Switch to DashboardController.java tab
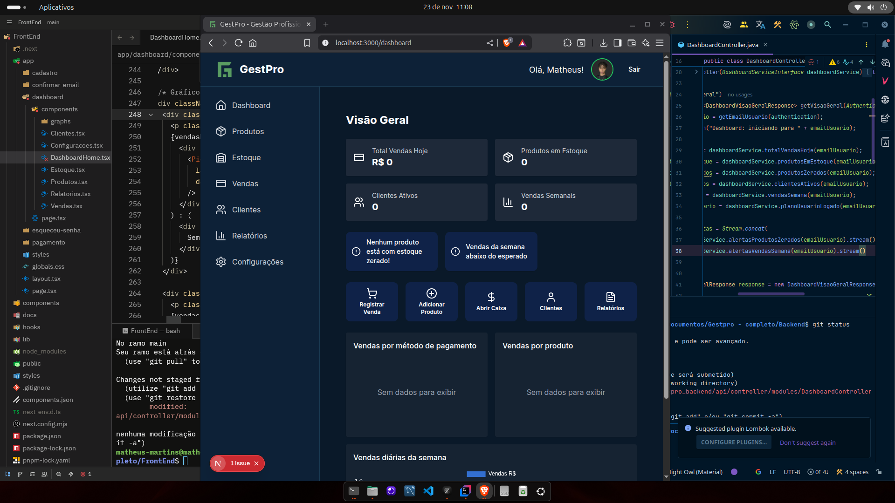This screenshot has height=503, width=895. pyautogui.click(x=722, y=45)
